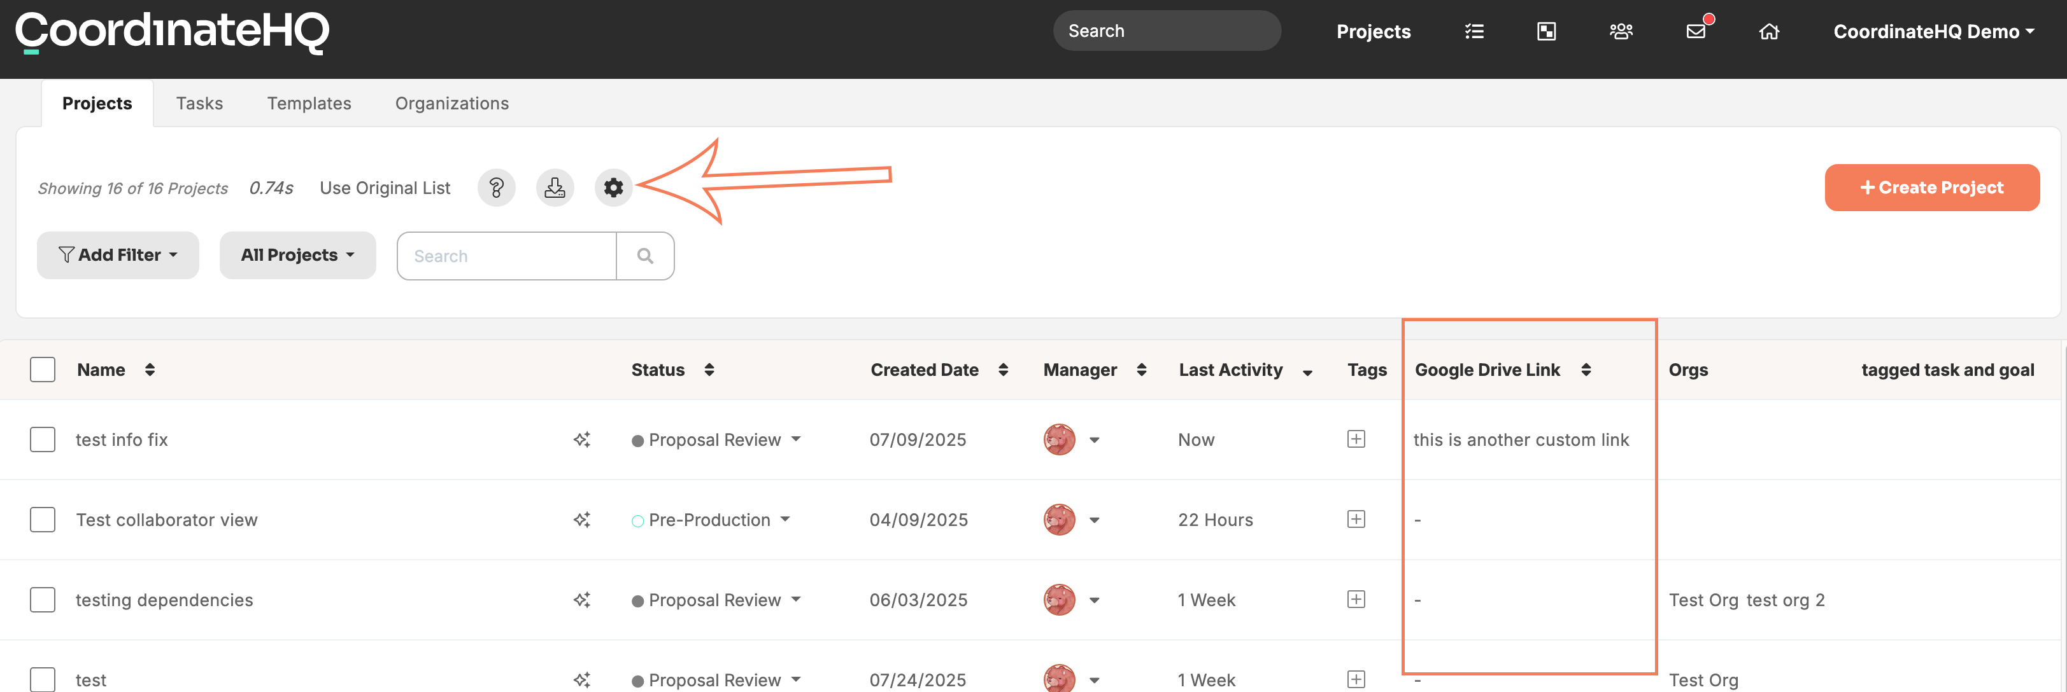2067x692 pixels.
Task: Click the manager avatar for test info fix
Action: coord(1059,439)
